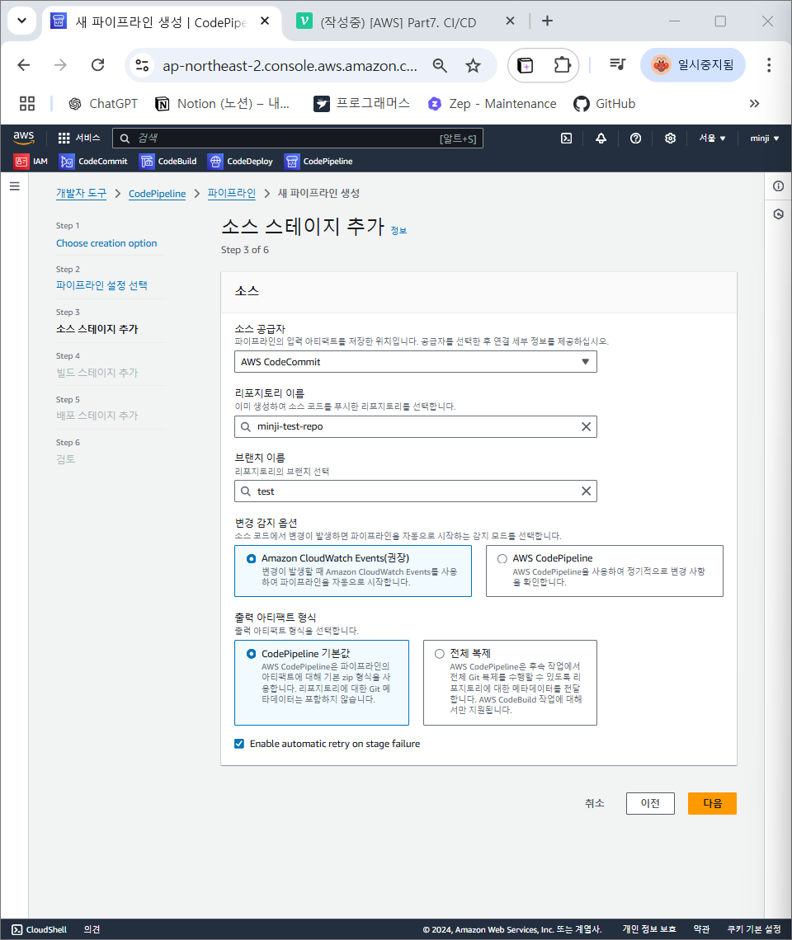
Task: Go to Step 2 파이프라인 설정 선택
Action: coord(102,286)
